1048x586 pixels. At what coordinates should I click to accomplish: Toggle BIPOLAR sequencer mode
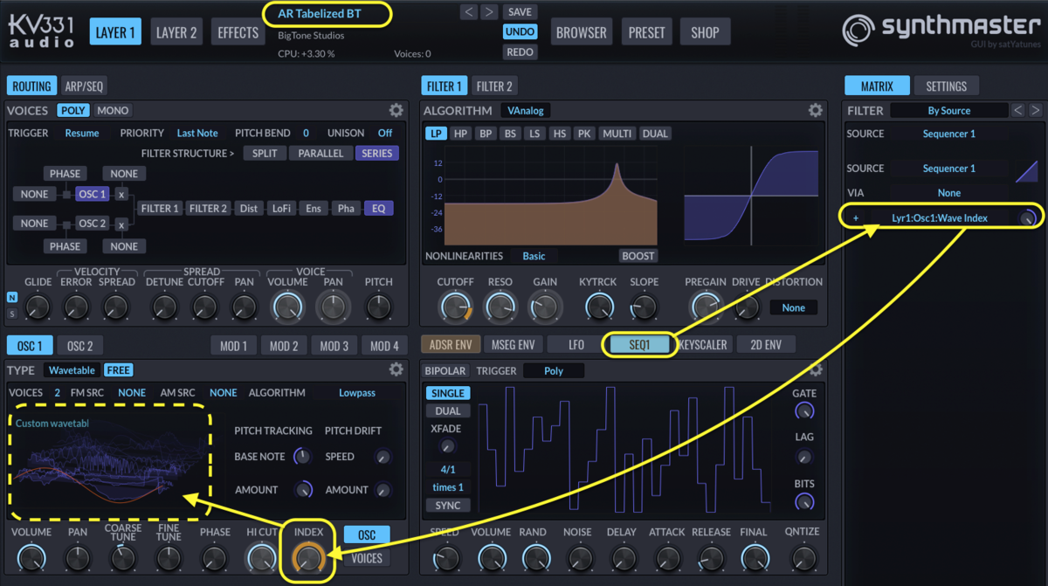point(446,370)
